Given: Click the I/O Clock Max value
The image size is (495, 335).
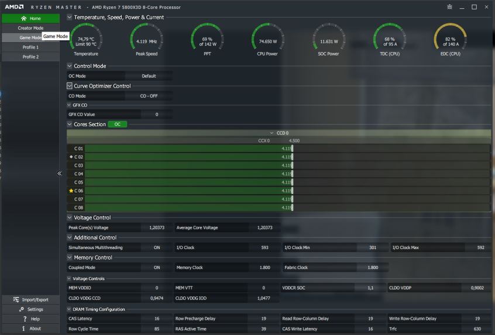Looking at the screenshot, I should point(480,248).
